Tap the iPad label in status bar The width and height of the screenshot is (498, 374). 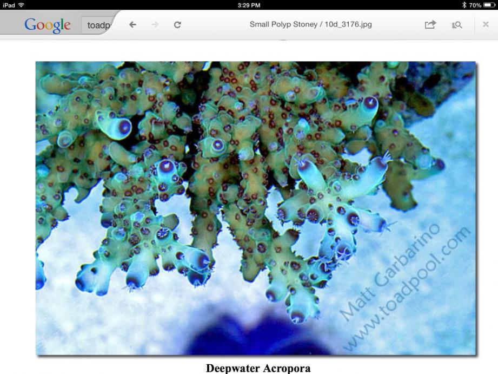point(9,5)
